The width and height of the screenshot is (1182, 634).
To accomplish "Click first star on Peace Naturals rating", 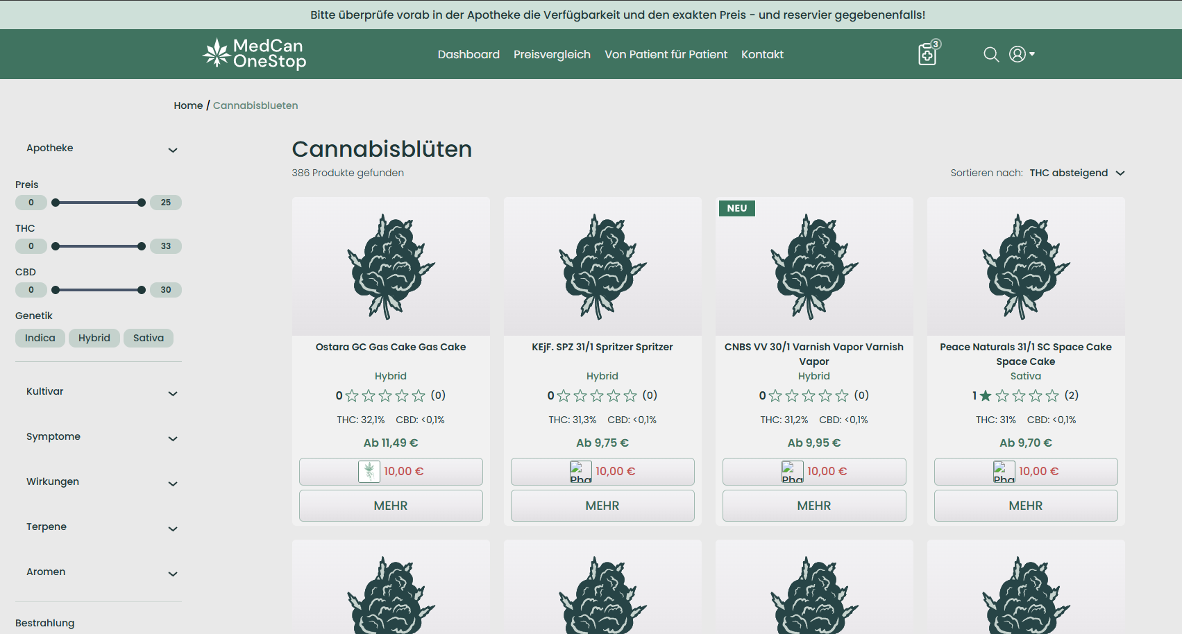I will [986, 395].
